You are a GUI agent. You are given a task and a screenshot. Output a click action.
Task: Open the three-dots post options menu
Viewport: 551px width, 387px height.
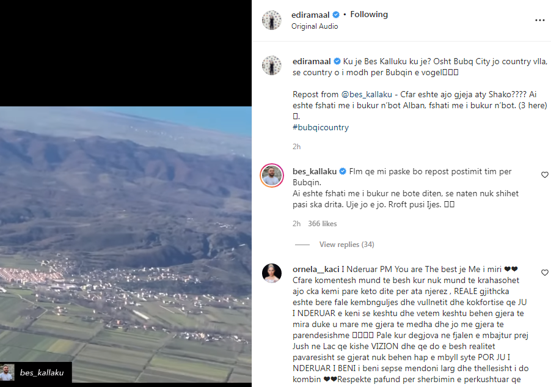539,20
